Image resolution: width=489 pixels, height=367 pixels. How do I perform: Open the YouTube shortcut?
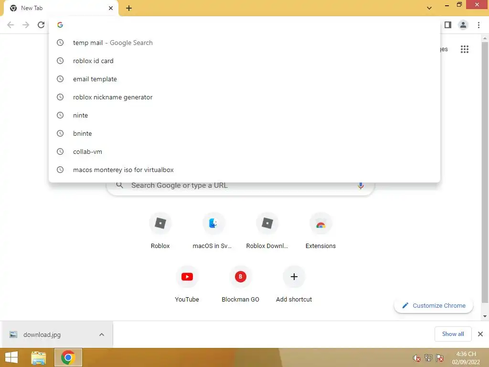tap(187, 284)
